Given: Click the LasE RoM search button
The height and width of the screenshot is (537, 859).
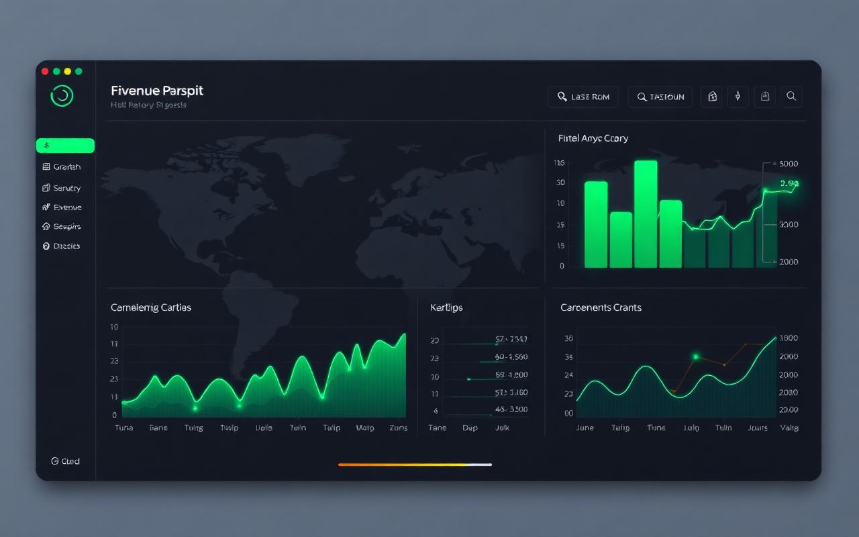Looking at the screenshot, I should pyautogui.click(x=583, y=97).
